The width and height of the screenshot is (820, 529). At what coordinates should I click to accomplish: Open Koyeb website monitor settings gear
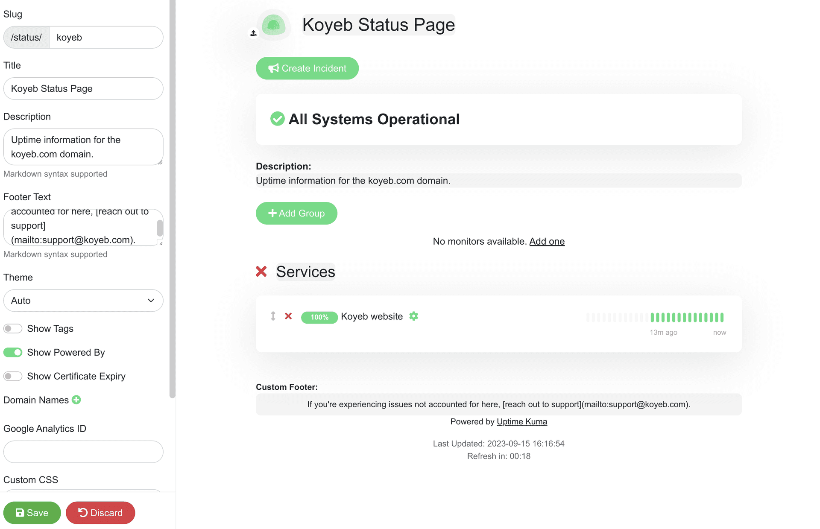coord(413,316)
